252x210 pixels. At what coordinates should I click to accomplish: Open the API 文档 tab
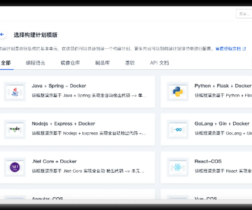point(159,63)
